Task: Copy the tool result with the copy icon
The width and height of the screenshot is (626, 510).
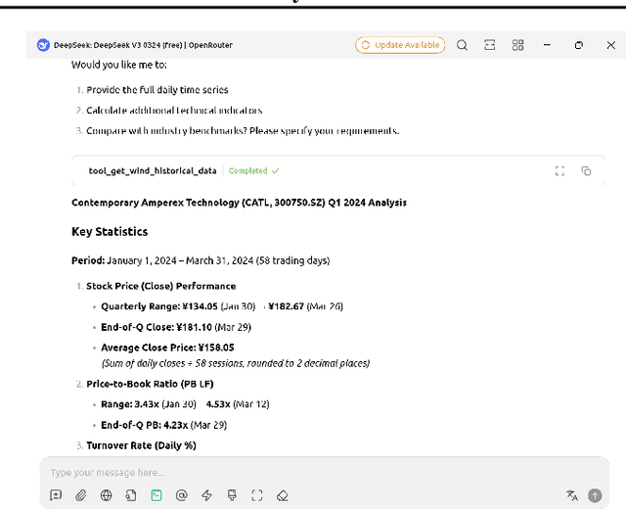Action: (586, 170)
